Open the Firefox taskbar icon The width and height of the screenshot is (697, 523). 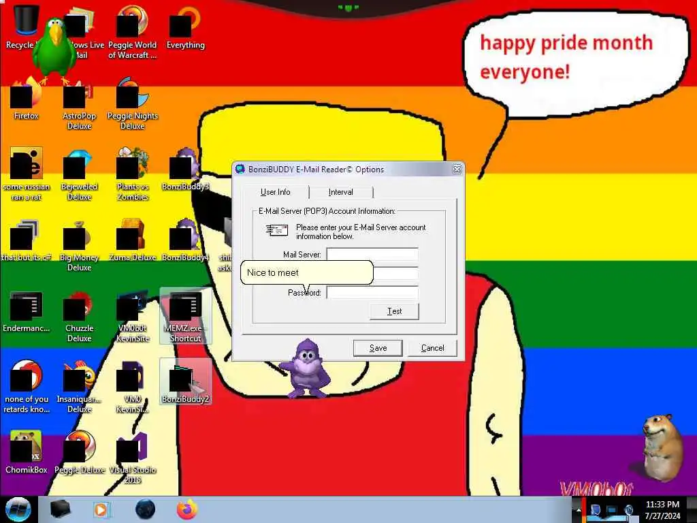(187, 509)
